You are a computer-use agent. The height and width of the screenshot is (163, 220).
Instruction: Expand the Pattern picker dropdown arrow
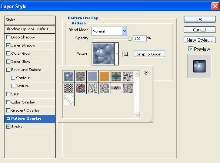(x=117, y=54)
